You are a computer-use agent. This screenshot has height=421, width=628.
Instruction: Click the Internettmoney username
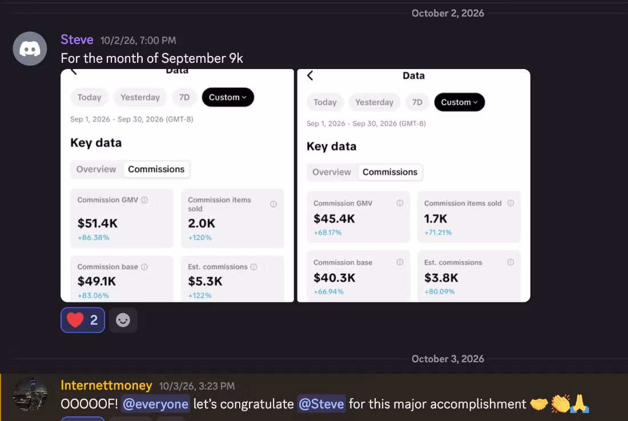106,385
